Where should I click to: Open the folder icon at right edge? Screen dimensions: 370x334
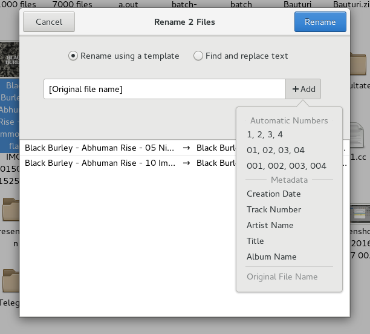[359, 64]
